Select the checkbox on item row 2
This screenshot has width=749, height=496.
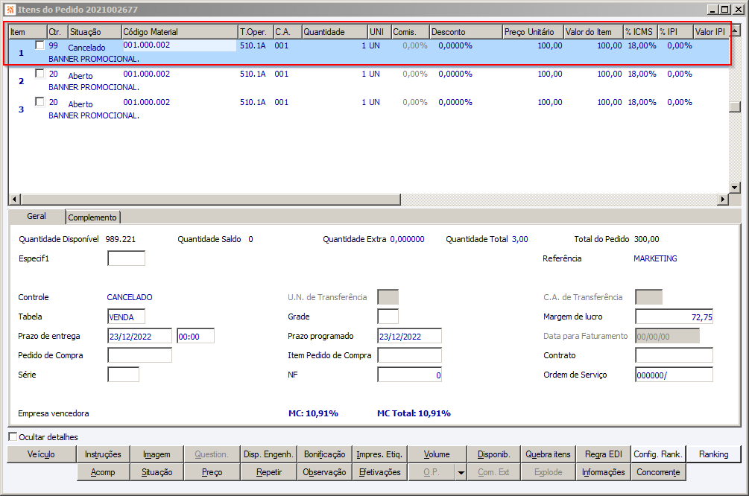[x=39, y=74]
